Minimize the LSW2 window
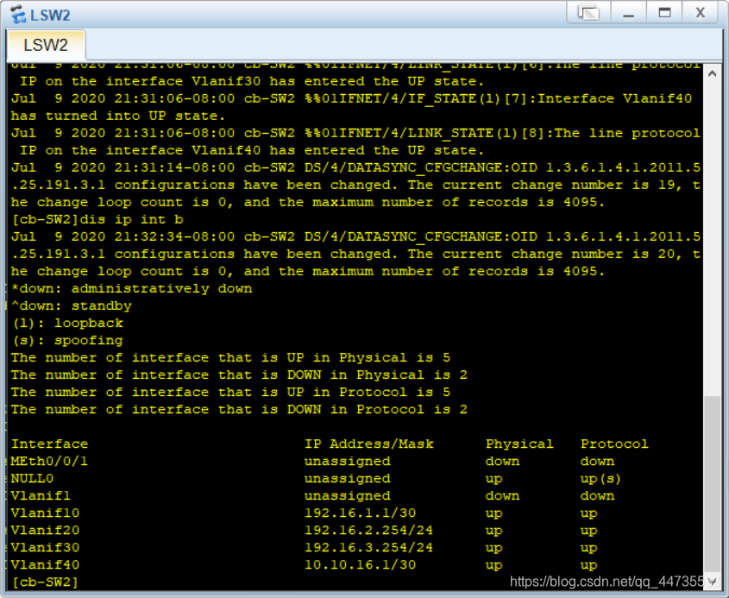The height and width of the screenshot is (598, 729). point(629,13)
